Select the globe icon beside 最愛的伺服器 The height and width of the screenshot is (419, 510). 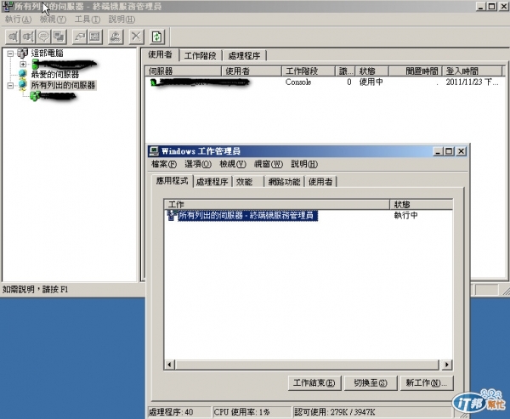pos(22,74)
